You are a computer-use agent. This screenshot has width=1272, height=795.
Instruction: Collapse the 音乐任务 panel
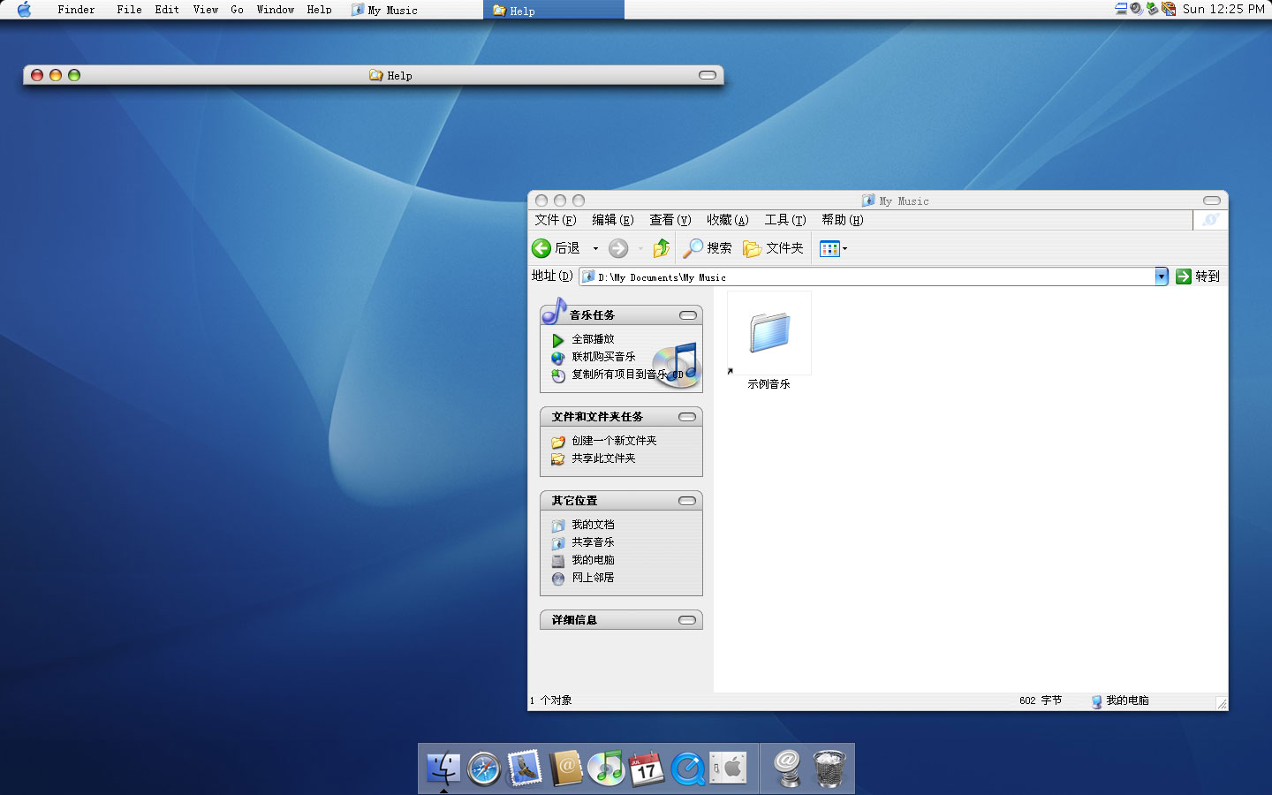pos(687,315)
